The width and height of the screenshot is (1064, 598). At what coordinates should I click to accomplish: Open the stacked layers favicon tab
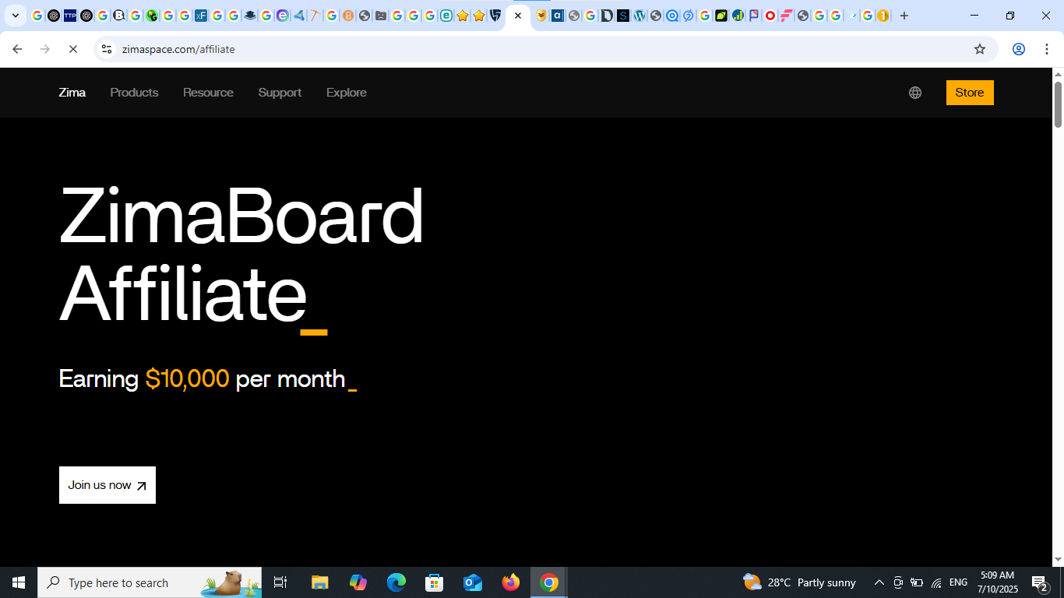point(250,16)
